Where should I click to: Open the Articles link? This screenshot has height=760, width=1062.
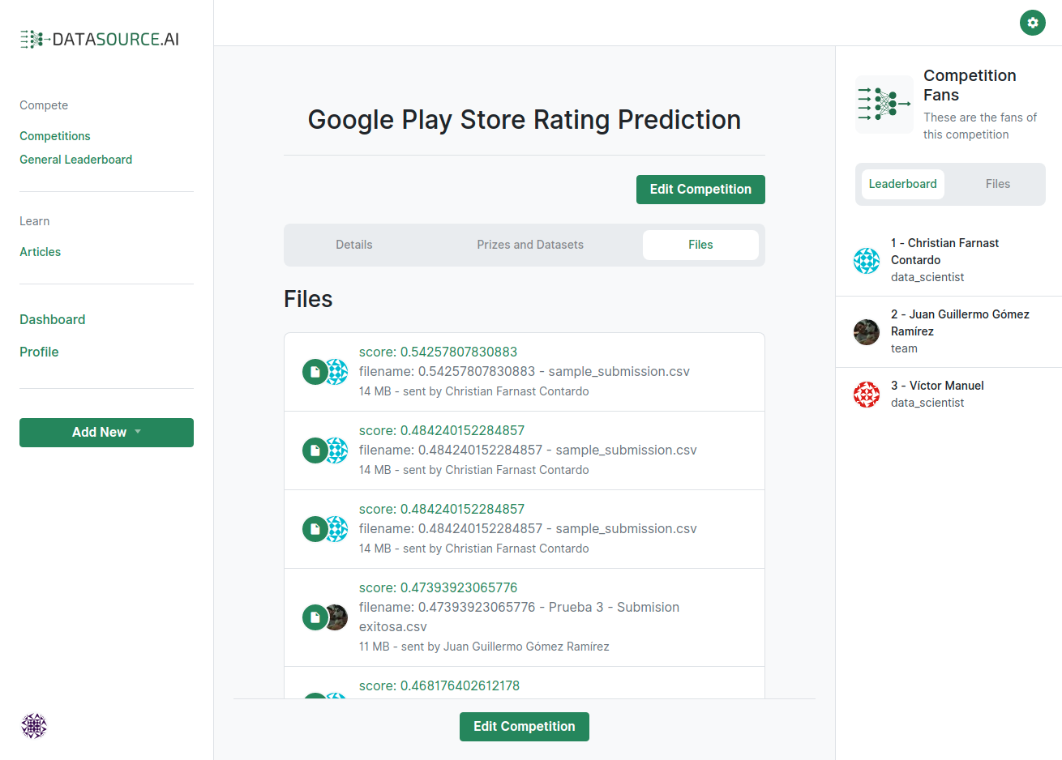tap(41, 252)
